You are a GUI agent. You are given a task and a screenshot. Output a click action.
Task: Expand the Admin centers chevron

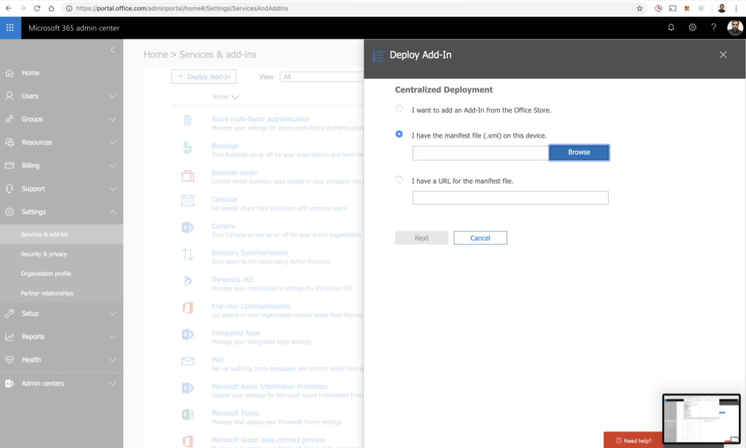point(112,383)
